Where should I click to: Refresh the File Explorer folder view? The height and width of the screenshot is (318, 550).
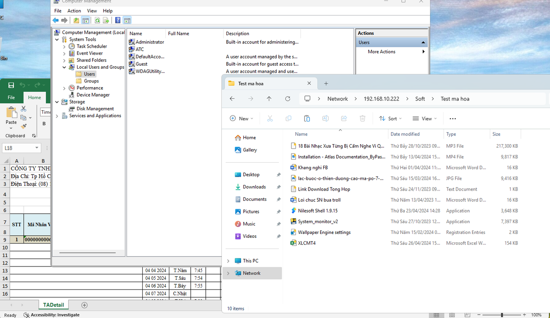click(x=288, y=99)
